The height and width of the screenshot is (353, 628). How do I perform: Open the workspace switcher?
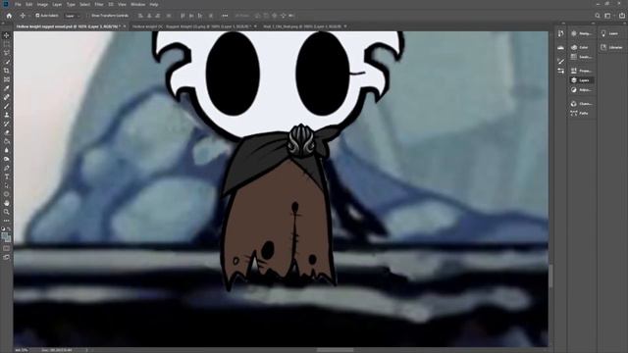pyautogui.click(x=608, y=16)
